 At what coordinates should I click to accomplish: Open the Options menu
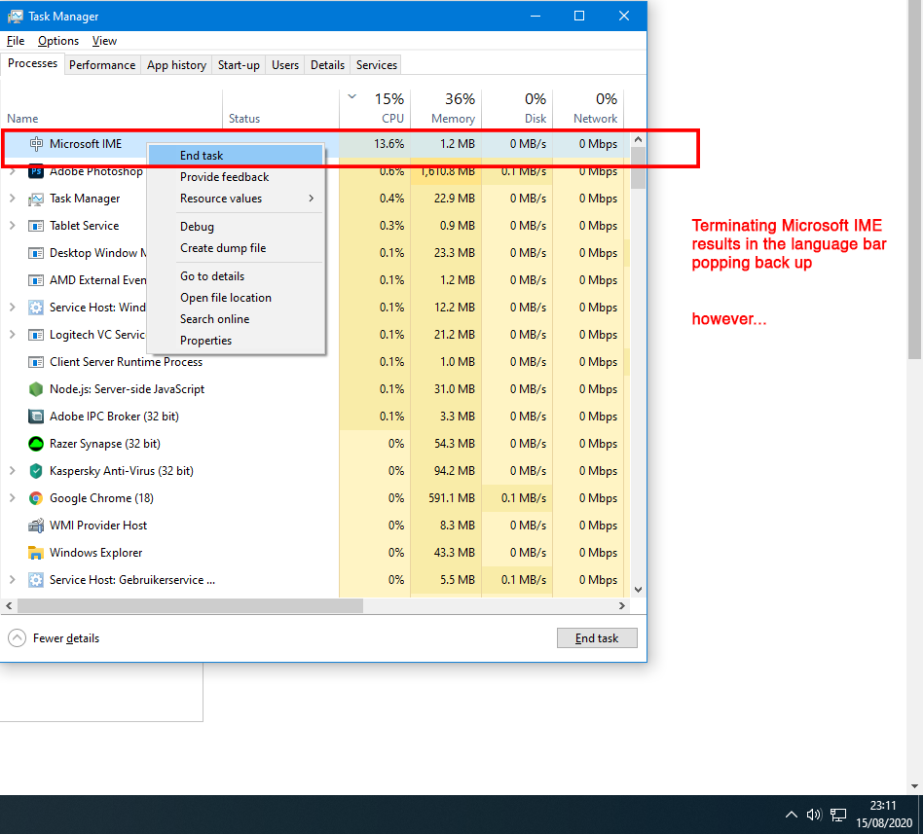tap(58, 41)
